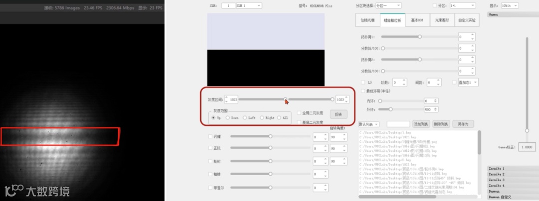Click the 拓扑荷2 value spinbox
This screenshot has height=201, width=539.
pyautogui.click(x=467, y=59)
